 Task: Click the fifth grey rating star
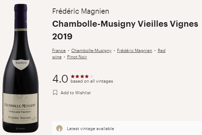[92, 76]
